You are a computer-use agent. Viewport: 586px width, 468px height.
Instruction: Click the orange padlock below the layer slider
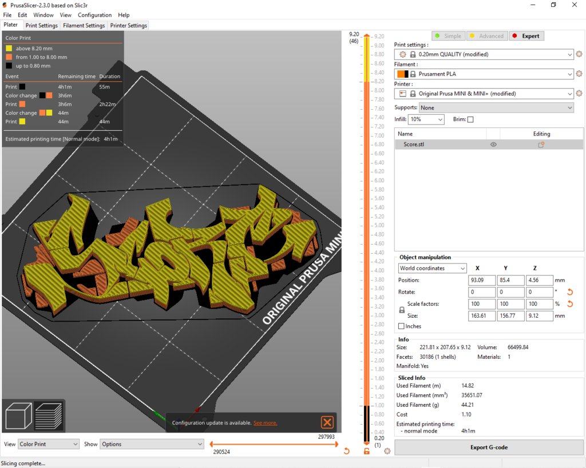(x=366, y=451)
